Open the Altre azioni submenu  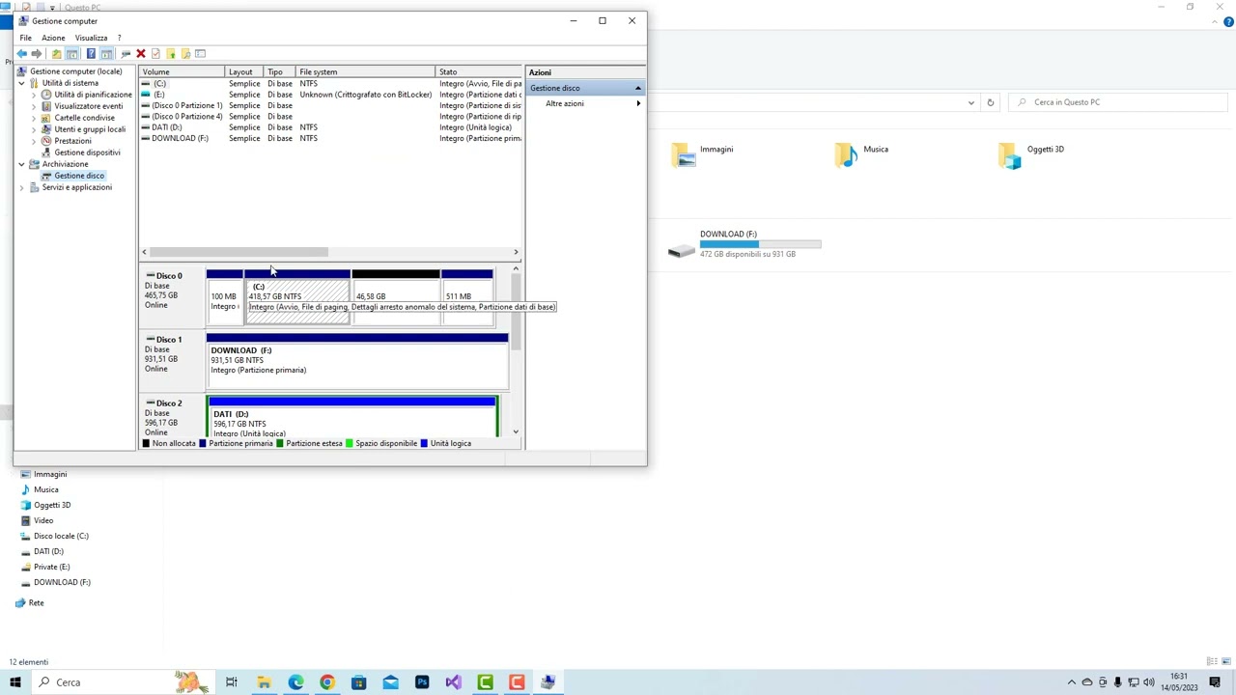tap(586, 103)
